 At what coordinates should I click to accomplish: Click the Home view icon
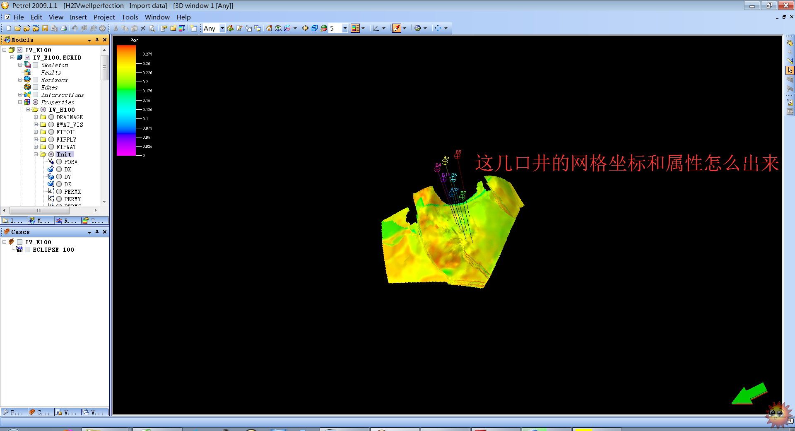click(x=269, y=28)
